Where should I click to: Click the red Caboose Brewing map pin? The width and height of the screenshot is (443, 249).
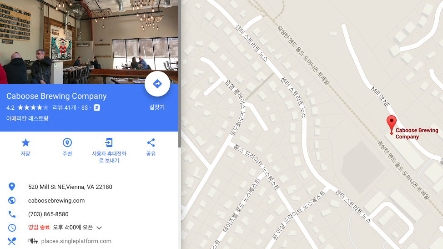(391, 125)
